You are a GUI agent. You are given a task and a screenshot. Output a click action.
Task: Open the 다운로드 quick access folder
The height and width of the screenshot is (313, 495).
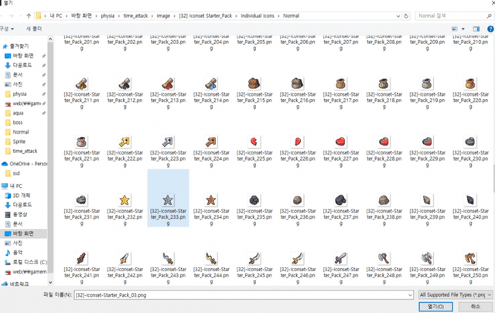click(x=23, y=66)
